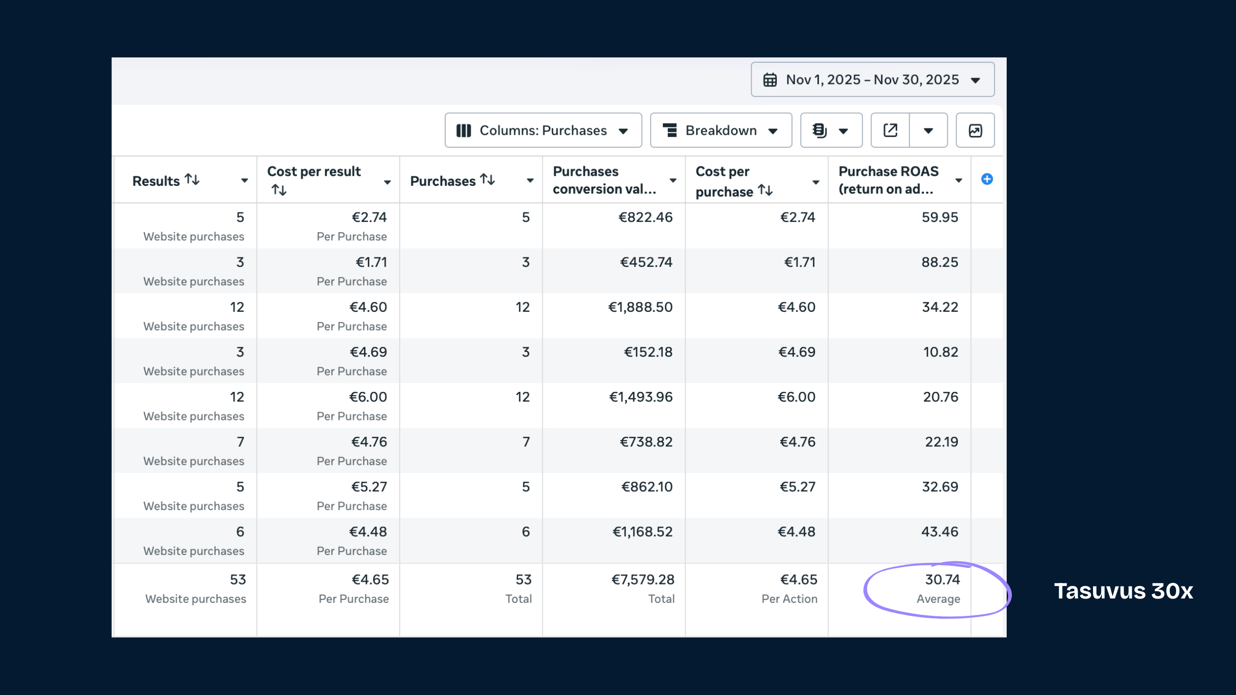The image size is (1236, 695).
Task: Click the export/share report icon
Action: (890, 130)
